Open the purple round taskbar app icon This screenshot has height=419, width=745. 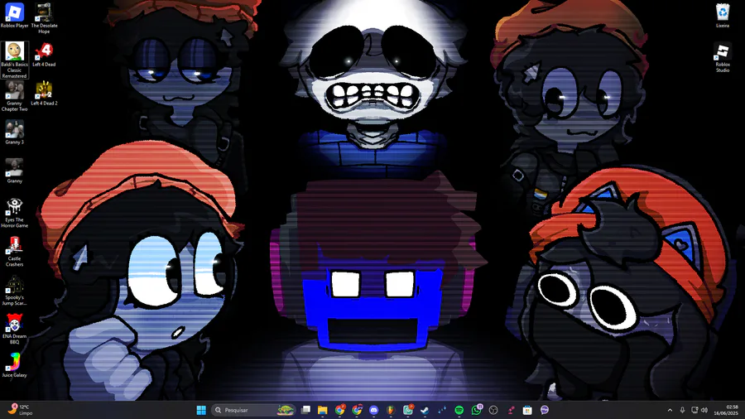click(545, 410)
